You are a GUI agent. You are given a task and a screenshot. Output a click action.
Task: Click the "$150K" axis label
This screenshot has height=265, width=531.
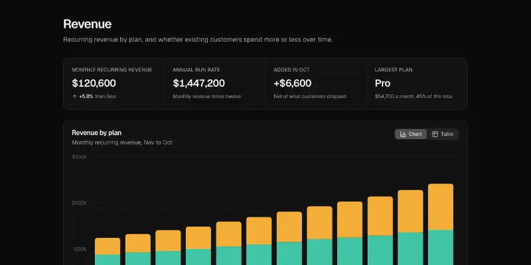click(79, 157)
